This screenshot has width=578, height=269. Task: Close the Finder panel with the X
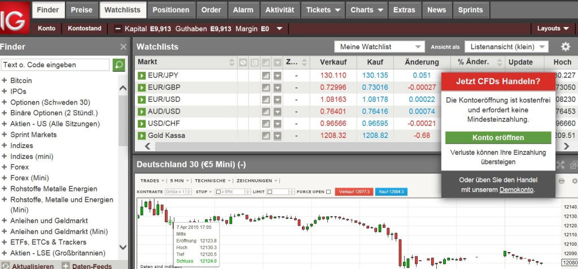click(124, 47)
